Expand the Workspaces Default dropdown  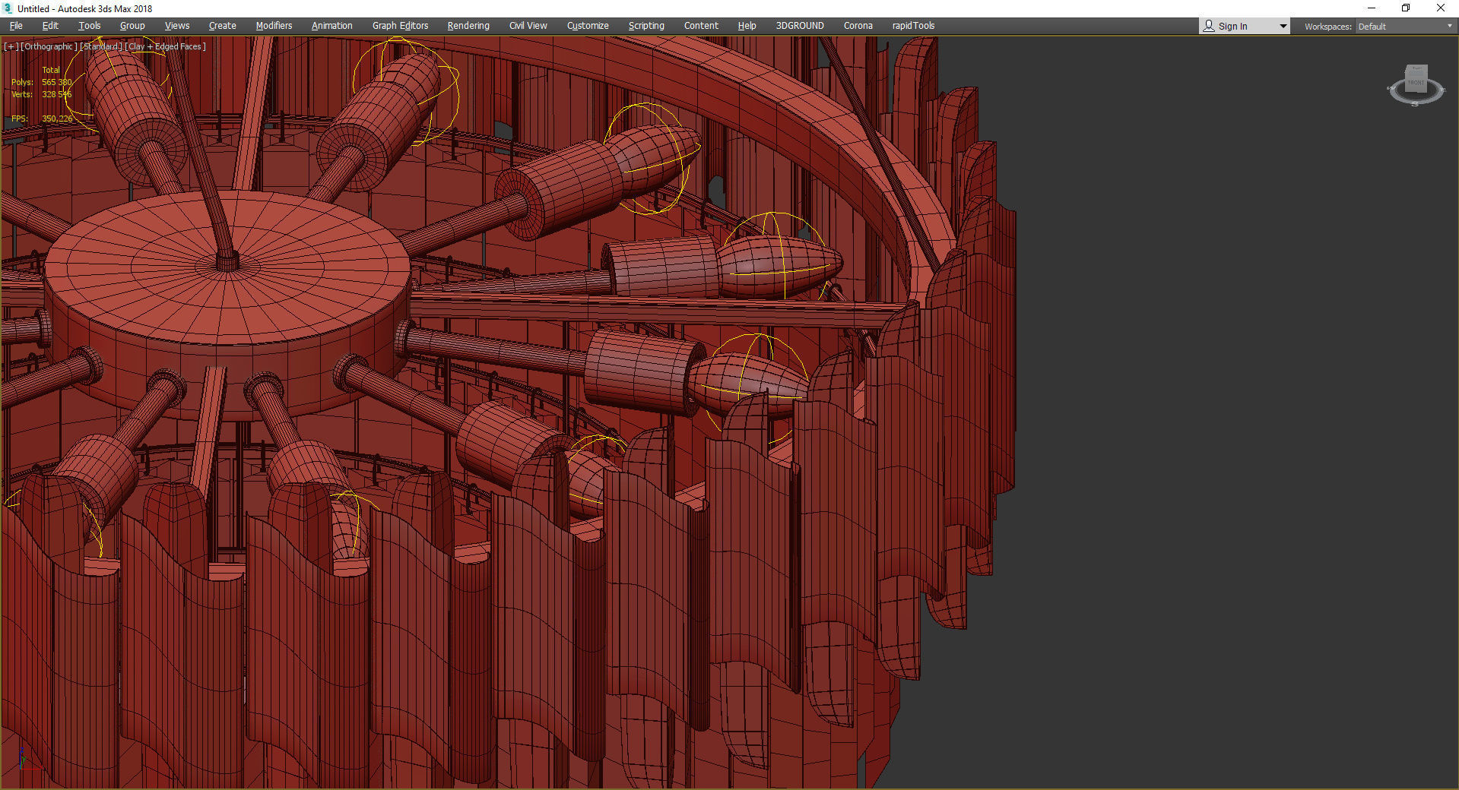1406,26
